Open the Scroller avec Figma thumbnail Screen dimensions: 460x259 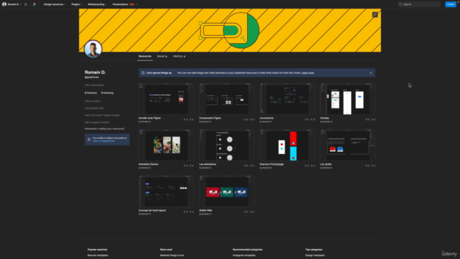tap(166, 99)
